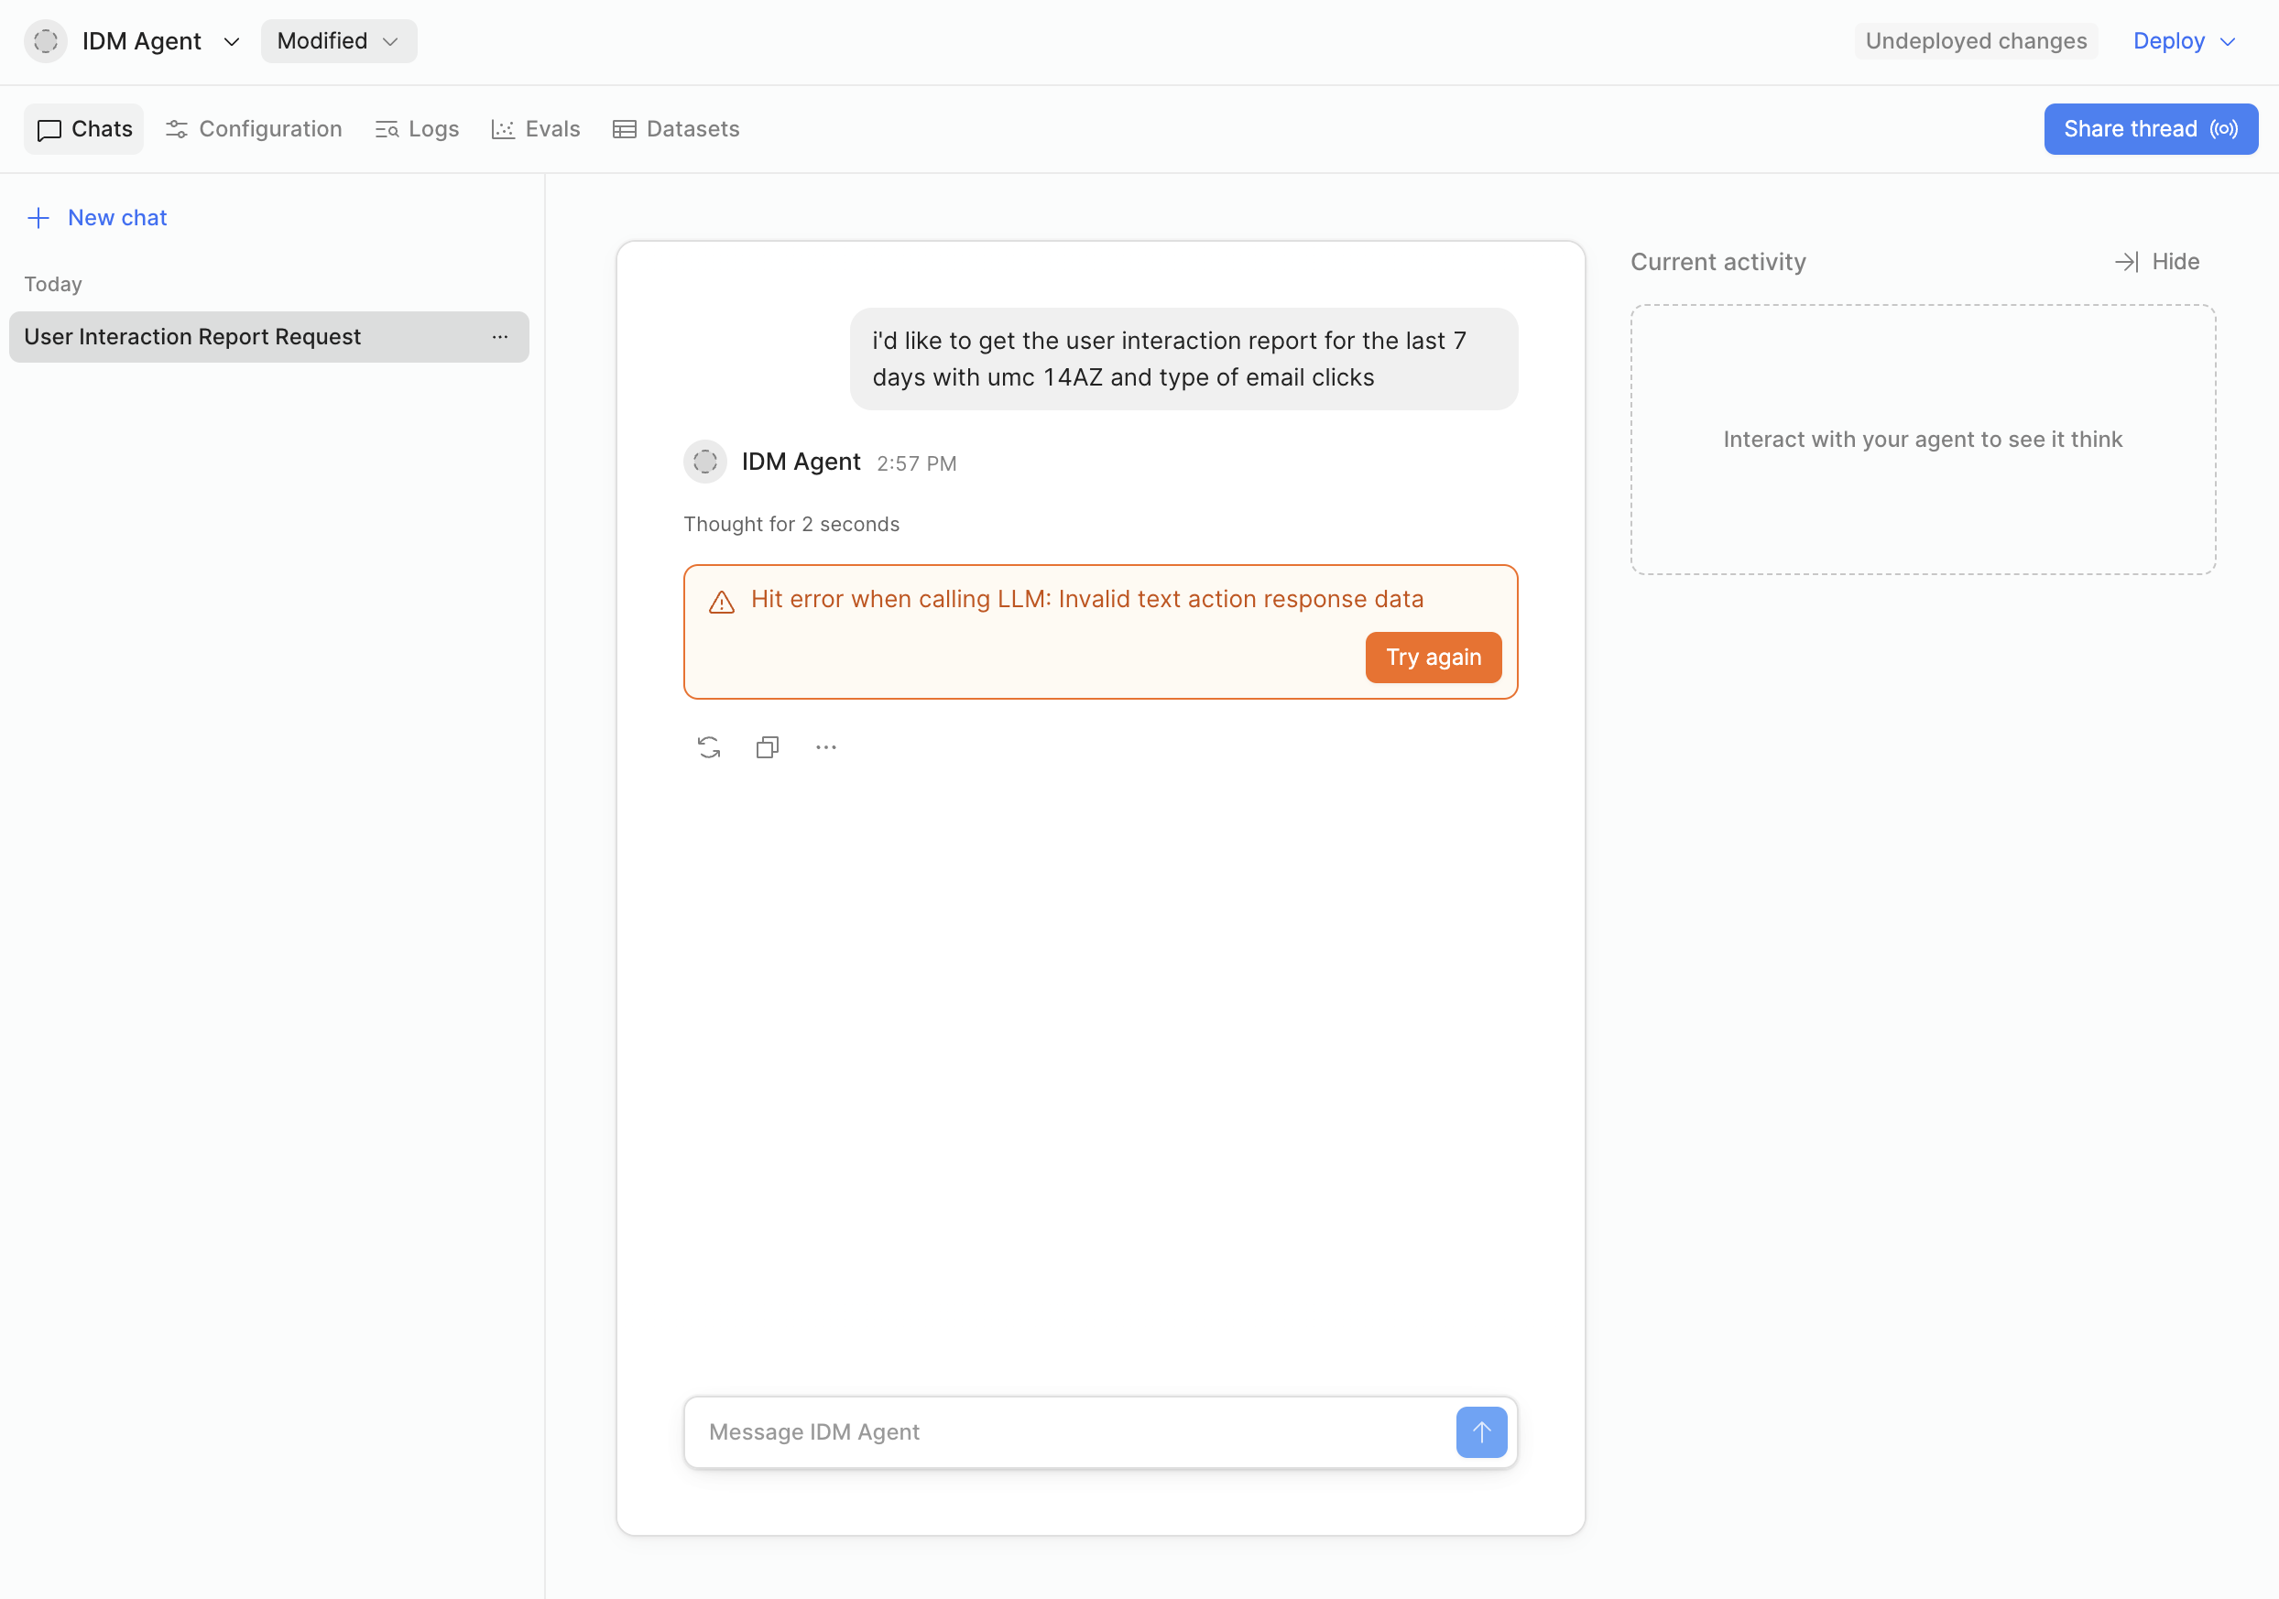The width and height of the screenshot is (2279, 1599).
Task: Open the Modified version dropdown
Action: pyautogui.click(x=339, y=40)
